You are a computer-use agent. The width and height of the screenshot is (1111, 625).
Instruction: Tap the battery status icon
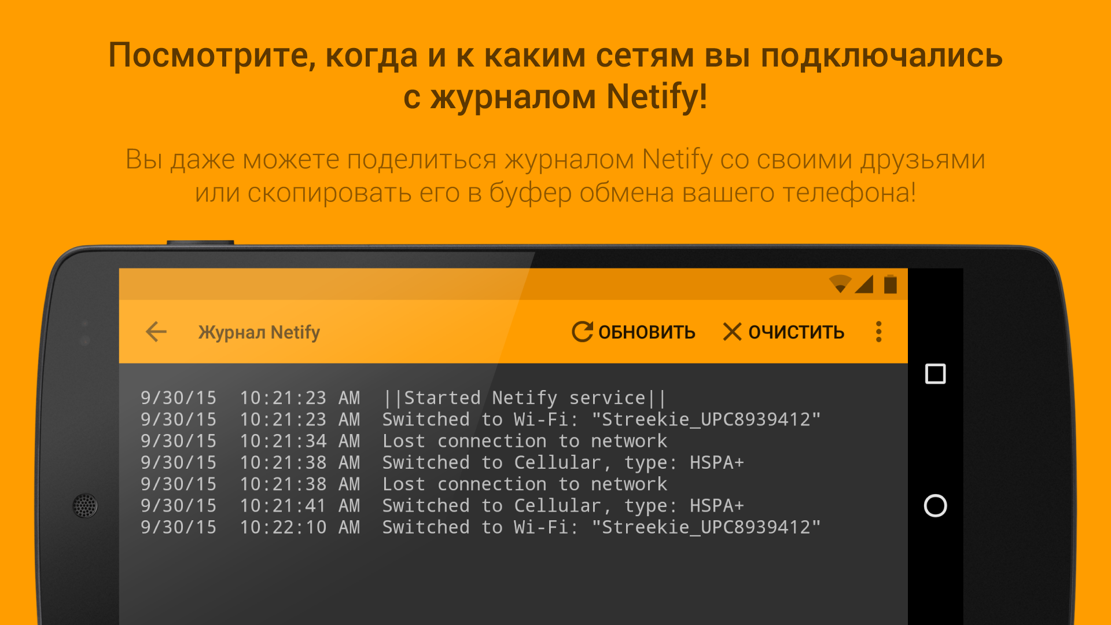[x=890, y=284]
